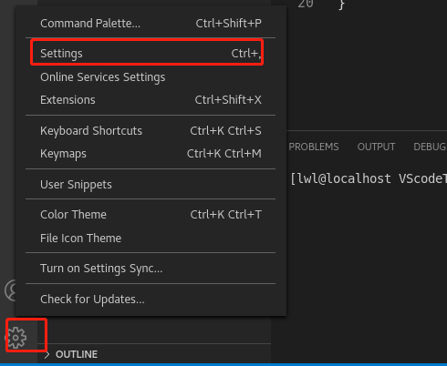Switch to the PROBLEMS panel tab
447x366 pixels.
[x=314, y=147]
